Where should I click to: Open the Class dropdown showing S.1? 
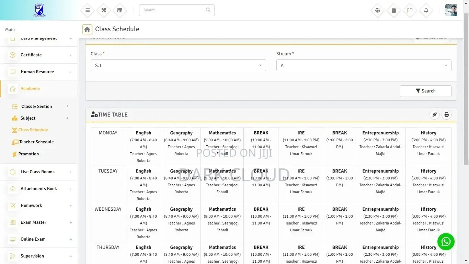coord(178,65)
